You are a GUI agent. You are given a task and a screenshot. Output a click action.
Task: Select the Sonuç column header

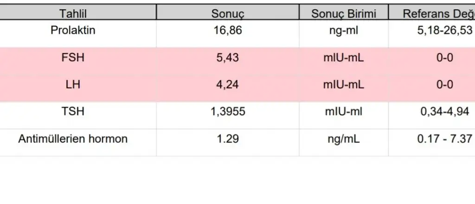pyautogui.click(x=227, y=13)
